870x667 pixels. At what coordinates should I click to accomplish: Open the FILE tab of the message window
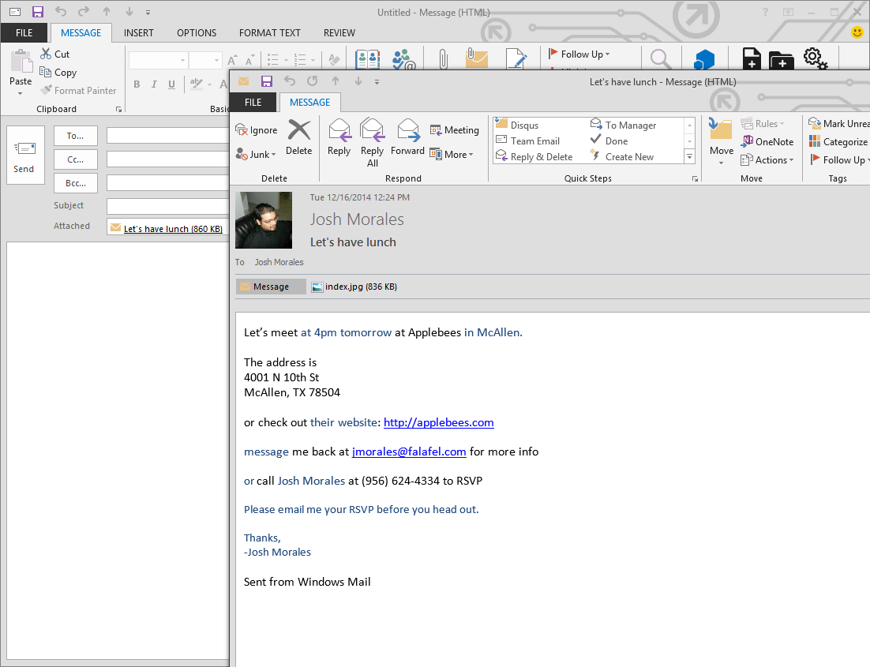click(253, 102)
